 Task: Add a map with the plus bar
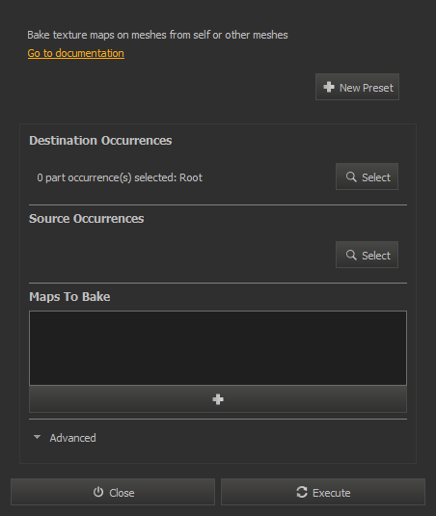pyautogui.click(x=218, y=399)
